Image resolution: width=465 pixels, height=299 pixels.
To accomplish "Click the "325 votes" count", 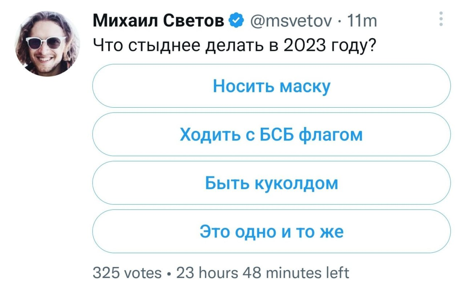I will tap(126, 272).
